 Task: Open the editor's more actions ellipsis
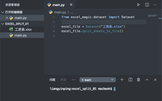[155, 5]
